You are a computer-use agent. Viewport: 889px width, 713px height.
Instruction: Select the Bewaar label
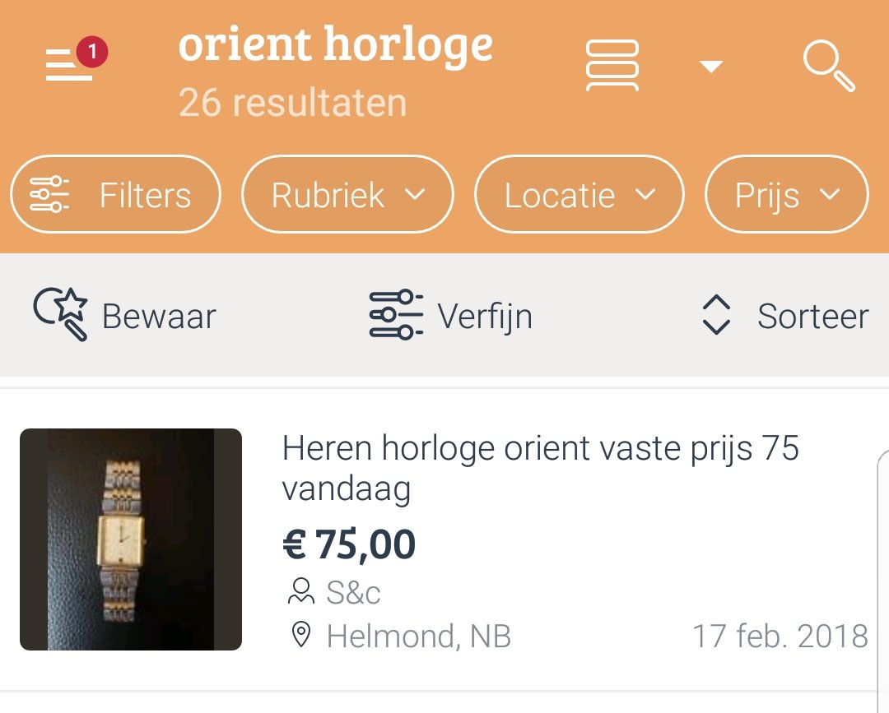click(160, 316)
